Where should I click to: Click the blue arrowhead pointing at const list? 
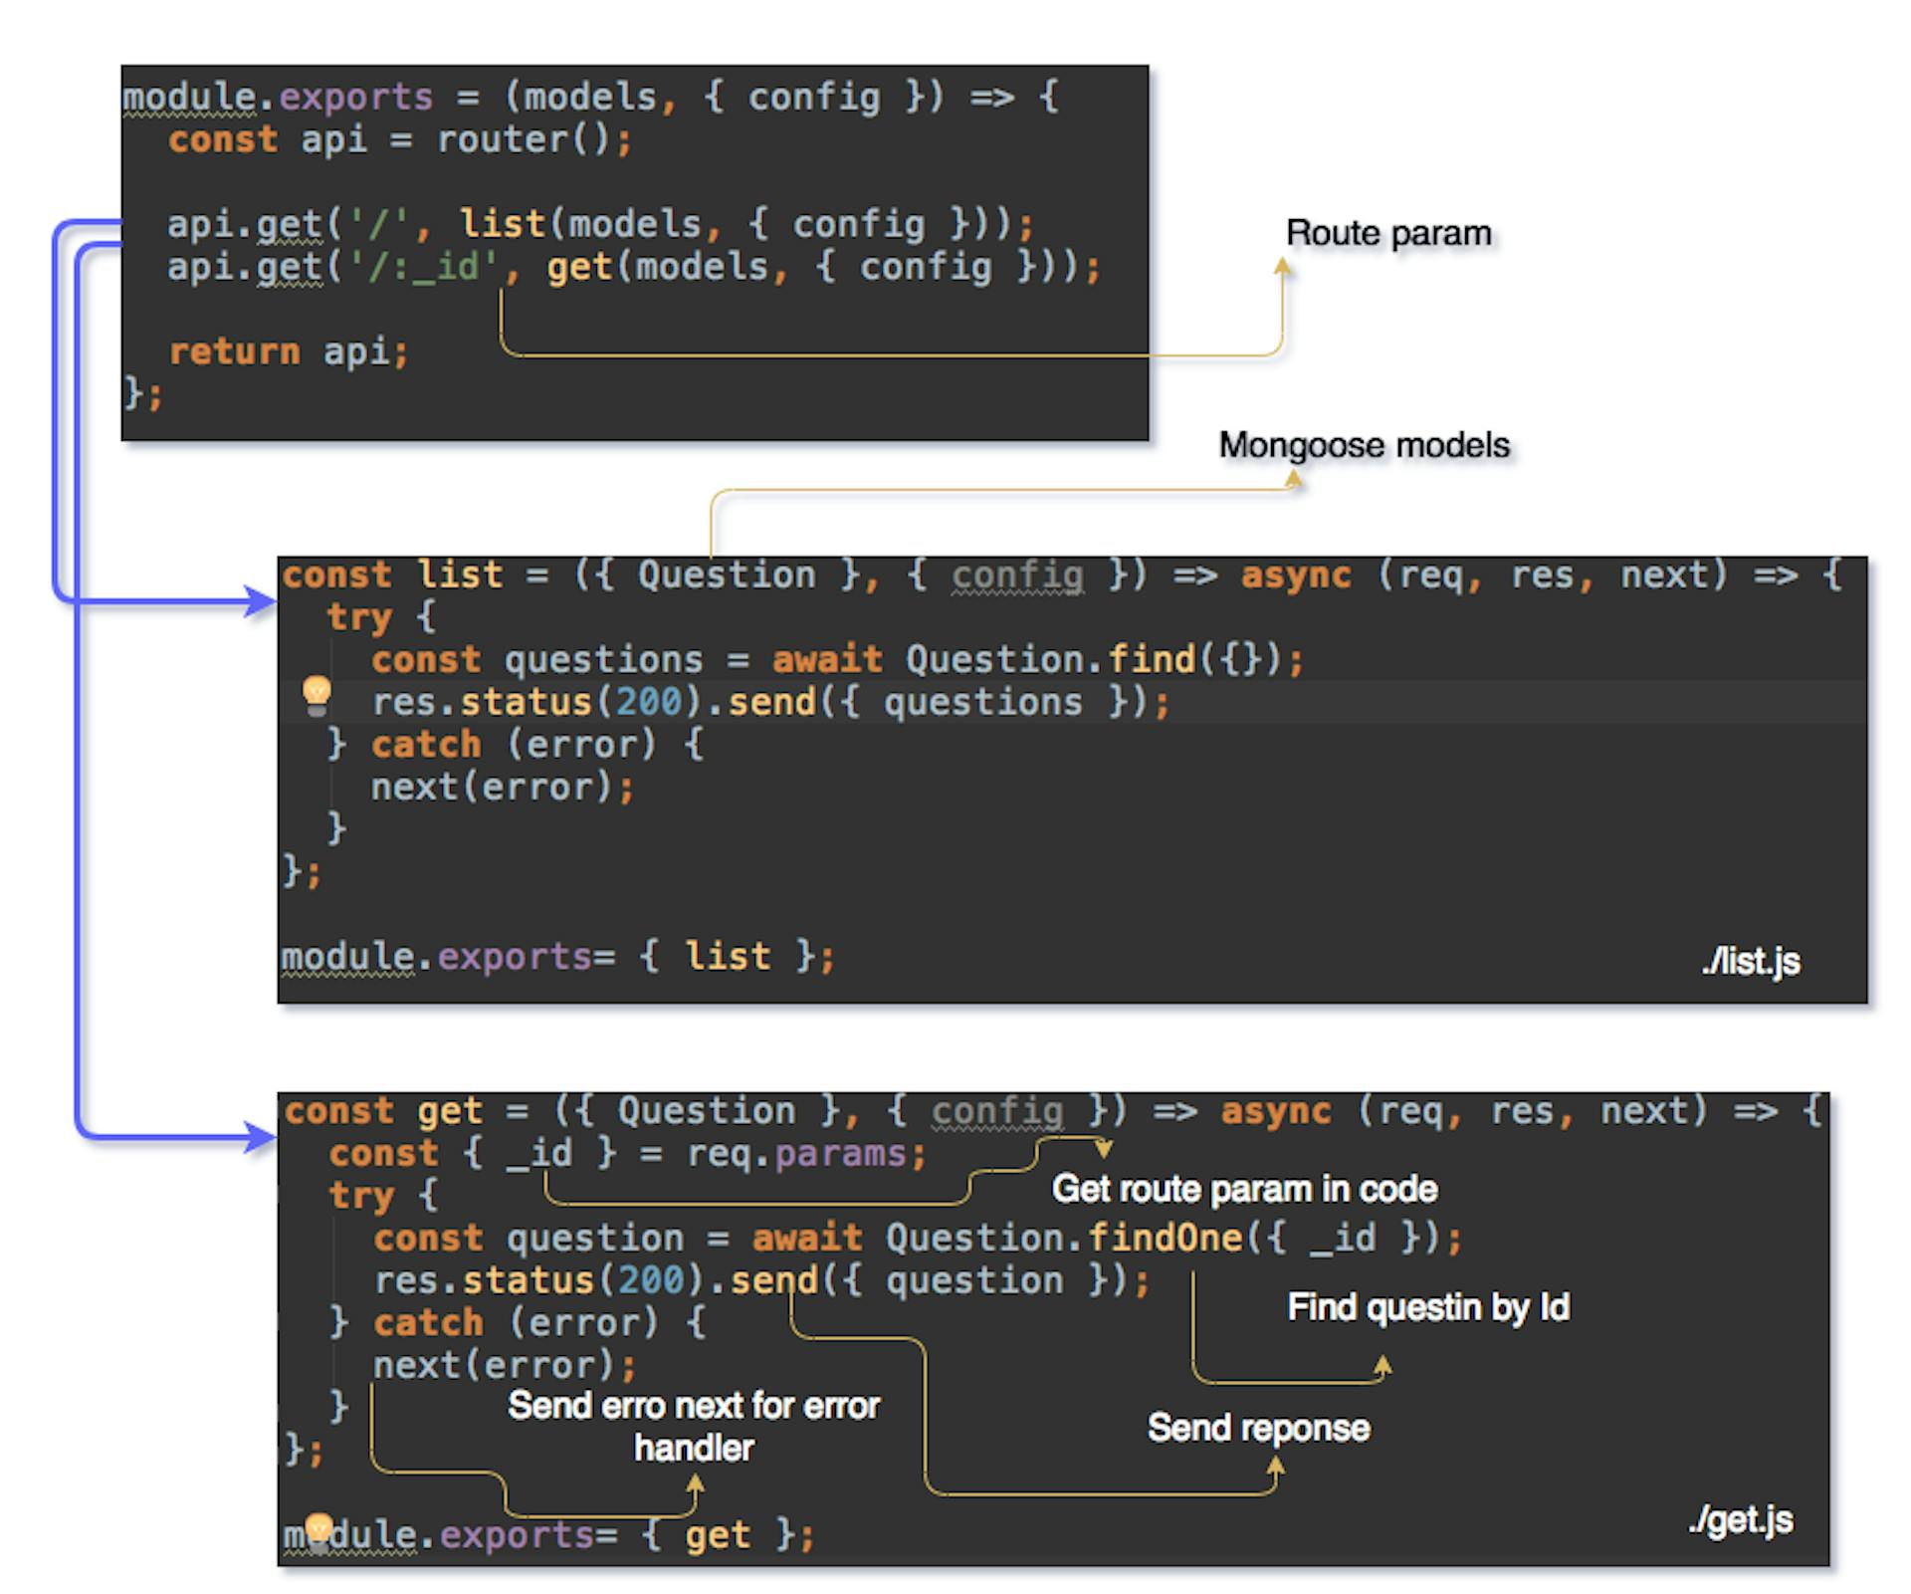(x=263, y=600)
